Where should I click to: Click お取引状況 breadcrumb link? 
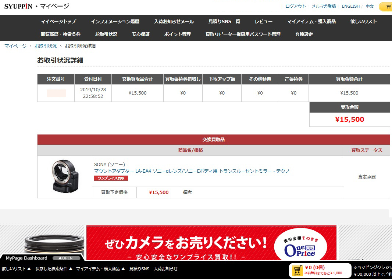46,46
